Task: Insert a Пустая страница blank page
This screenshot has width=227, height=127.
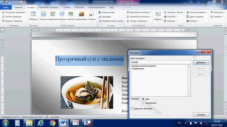Action: coord(11,17)
